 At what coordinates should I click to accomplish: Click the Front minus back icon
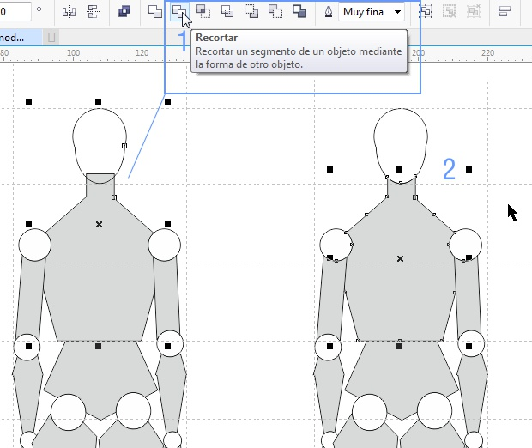tap(251, 11)
